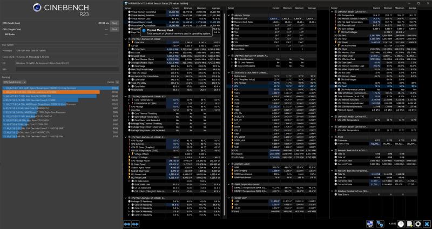Select the Physical Memory Used row
Screen dimensions: 432x229
(173, 22)
